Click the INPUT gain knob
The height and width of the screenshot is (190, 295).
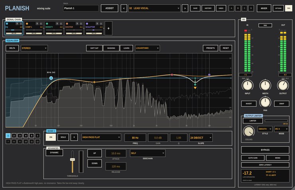(x=248, y=85)
